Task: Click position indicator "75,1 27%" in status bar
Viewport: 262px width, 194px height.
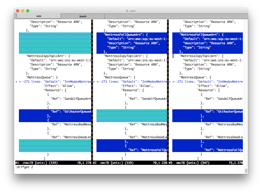Action: pos(236,163)
